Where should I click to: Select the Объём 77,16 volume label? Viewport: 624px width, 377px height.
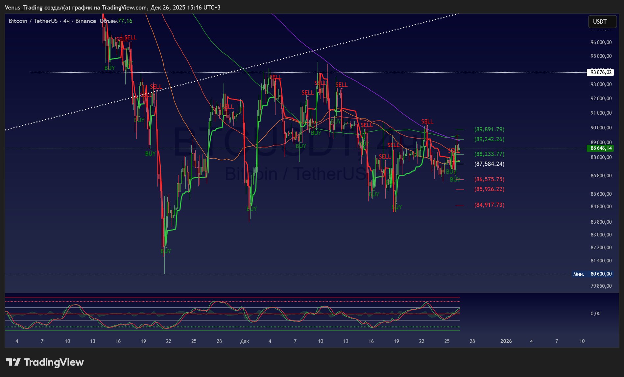click(x=116, y=21)
